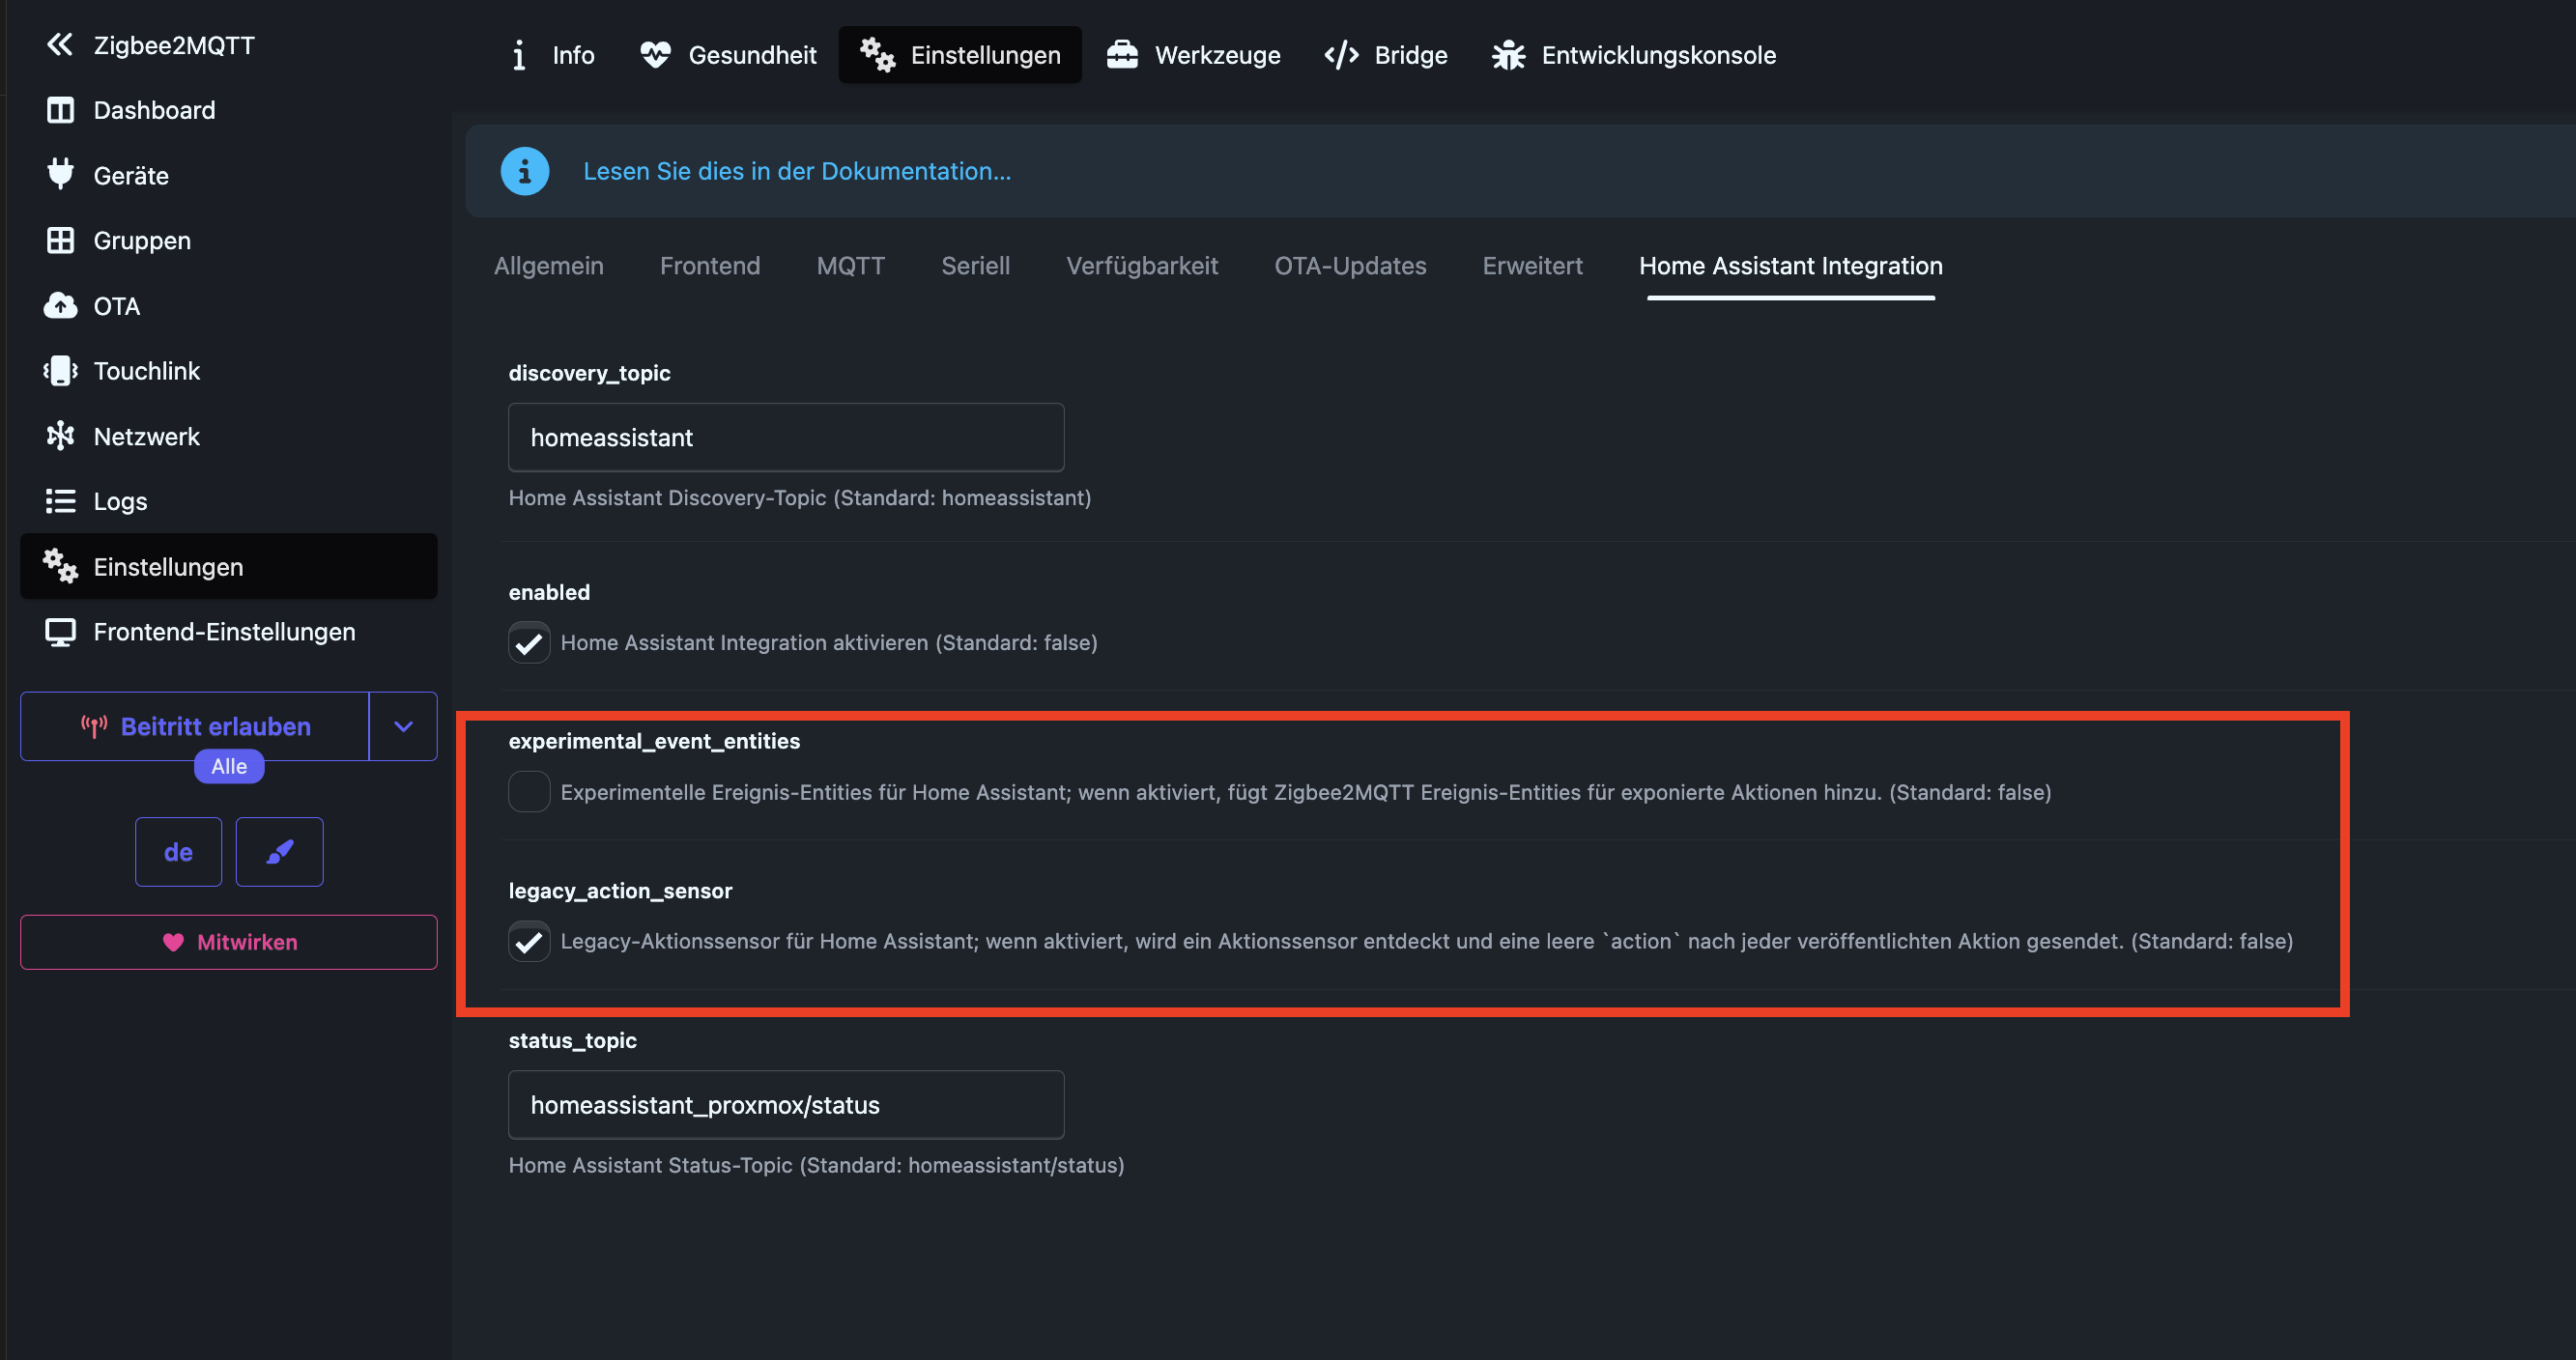Open the de language selector

click(x=178, y=852)
